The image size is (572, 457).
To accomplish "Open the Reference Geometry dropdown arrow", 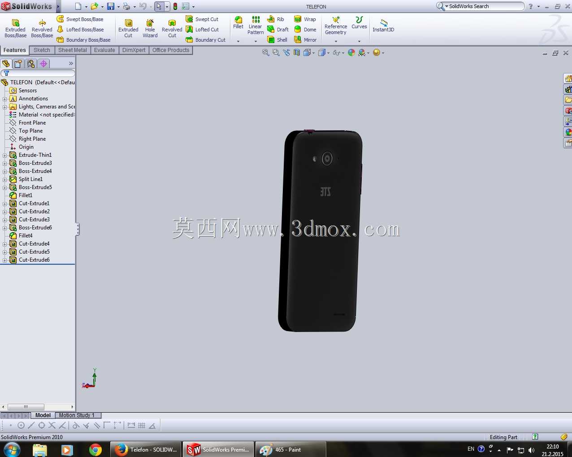I will pos(336,41).
